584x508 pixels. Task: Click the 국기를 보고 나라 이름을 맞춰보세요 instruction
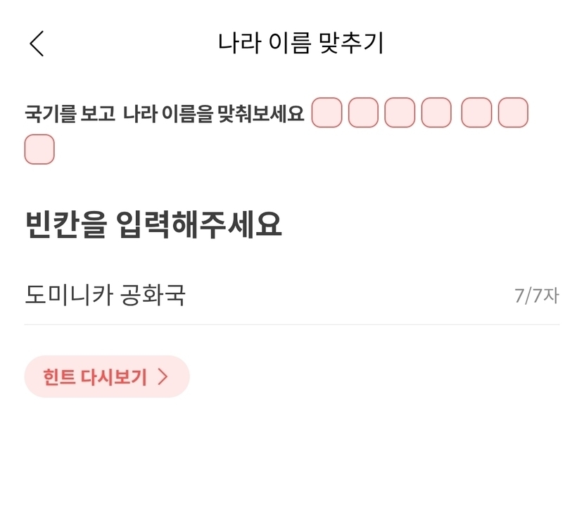point(164,113)
